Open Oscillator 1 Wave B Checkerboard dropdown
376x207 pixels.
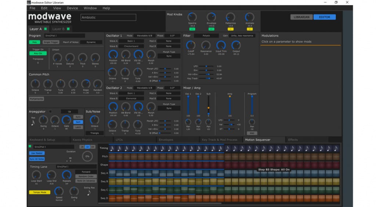coord(131,46)
